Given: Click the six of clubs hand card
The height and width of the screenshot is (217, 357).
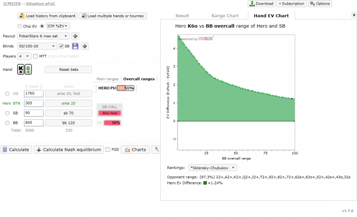Looking at the screenshot, I should (29, 69).
